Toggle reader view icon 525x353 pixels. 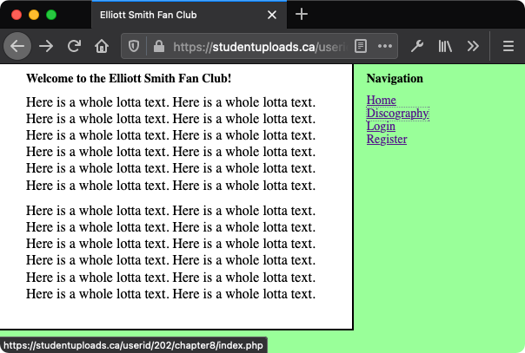tap(361, 46)
